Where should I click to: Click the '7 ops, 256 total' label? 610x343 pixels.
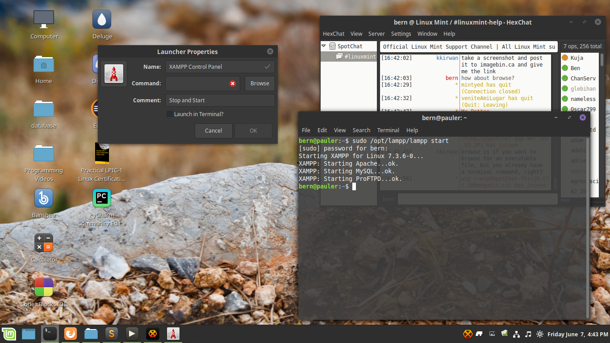(582, 46)
